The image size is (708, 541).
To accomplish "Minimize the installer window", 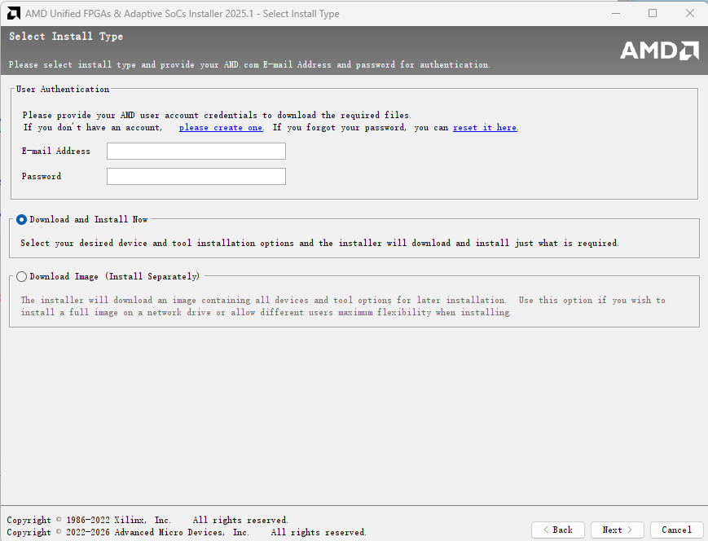I will (615, 13).
